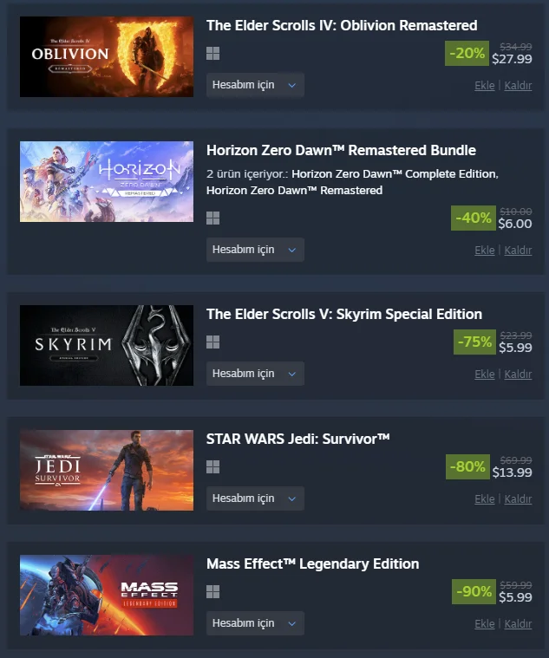Screen dimensions: 549x658
Task: Open 'Hesabım için' dropdown for Oblivion Remastered
Action: pos(255,85)
